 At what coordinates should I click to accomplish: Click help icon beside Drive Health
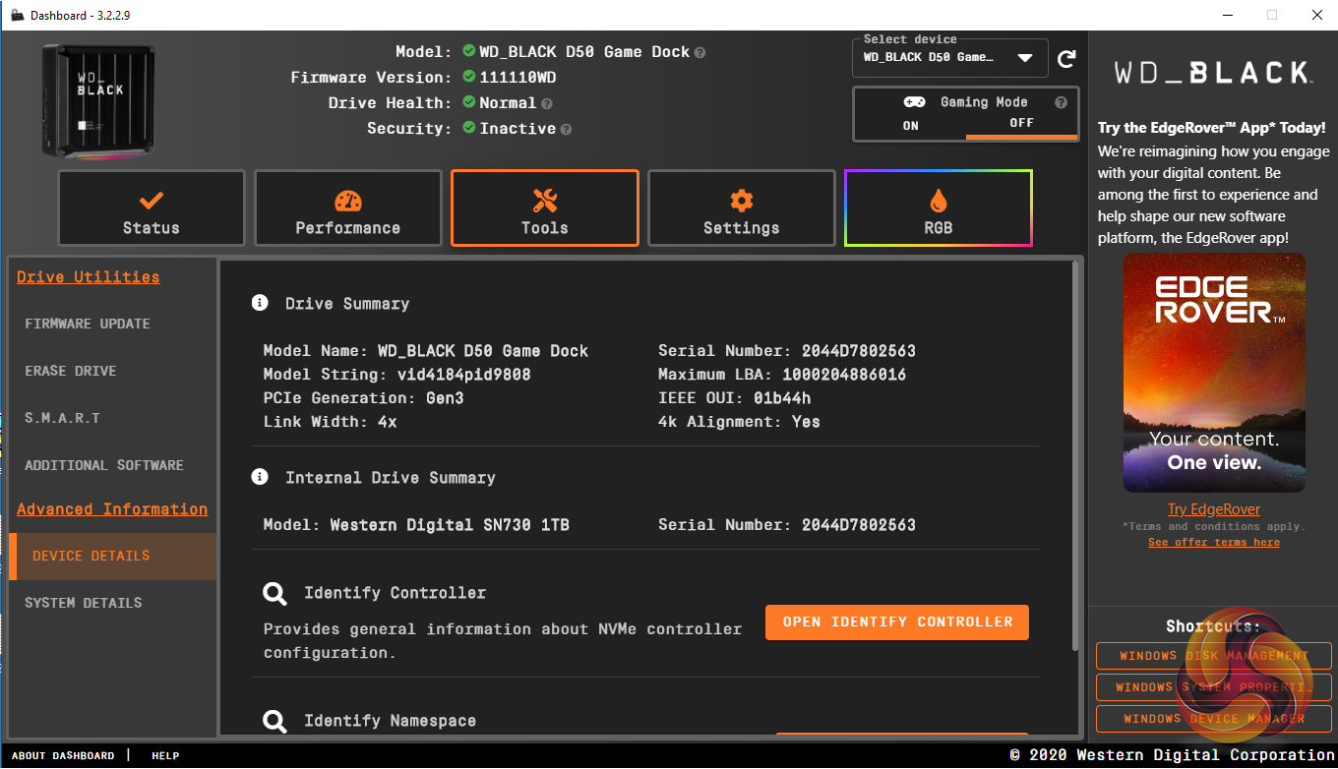point(547,103)
